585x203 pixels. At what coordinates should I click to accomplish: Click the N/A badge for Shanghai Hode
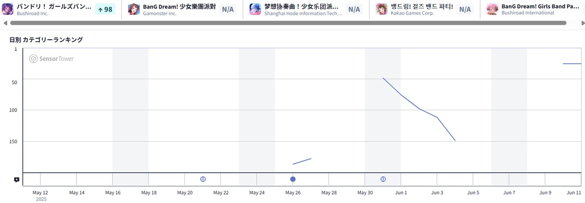coord(354,9)
